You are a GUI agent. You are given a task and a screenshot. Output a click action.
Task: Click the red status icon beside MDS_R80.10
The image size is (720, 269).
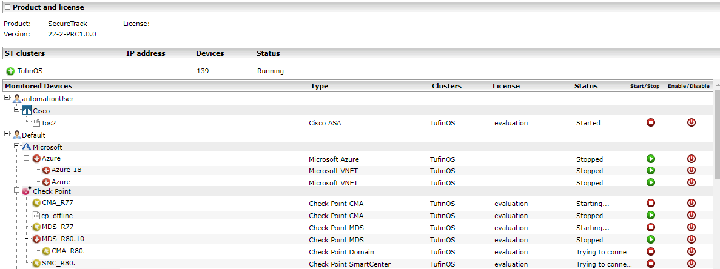tap(36, 239)
